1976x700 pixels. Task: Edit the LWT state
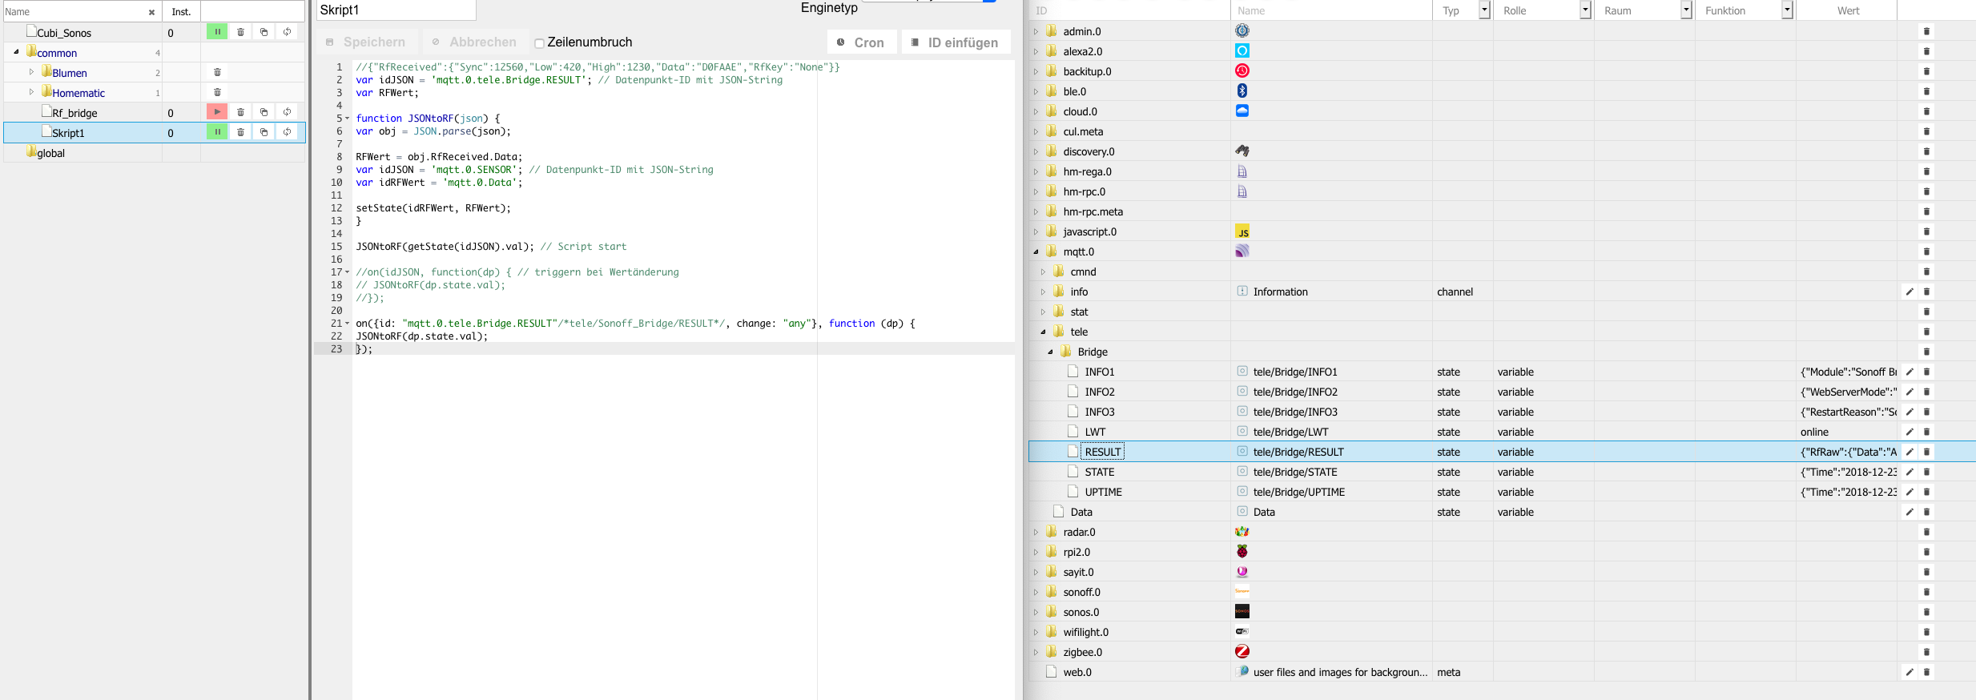1910,432
